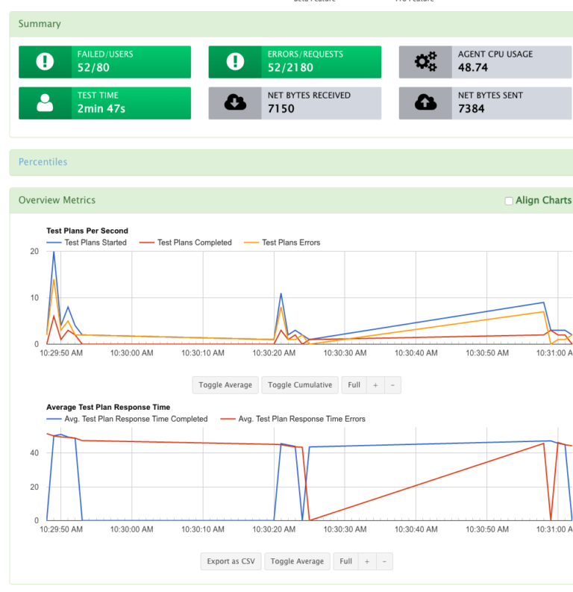Click 10:30:20 AM label on Test Plans chart
Screen dimensions: 573x592
[x=274, y=353]
